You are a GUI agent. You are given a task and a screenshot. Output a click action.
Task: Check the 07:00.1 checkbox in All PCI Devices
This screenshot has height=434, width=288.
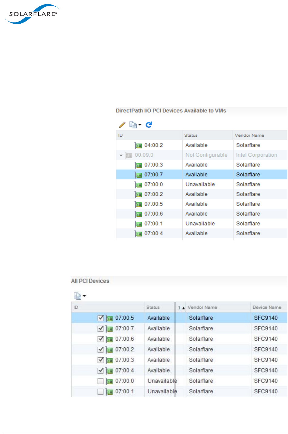click(101, 392)
